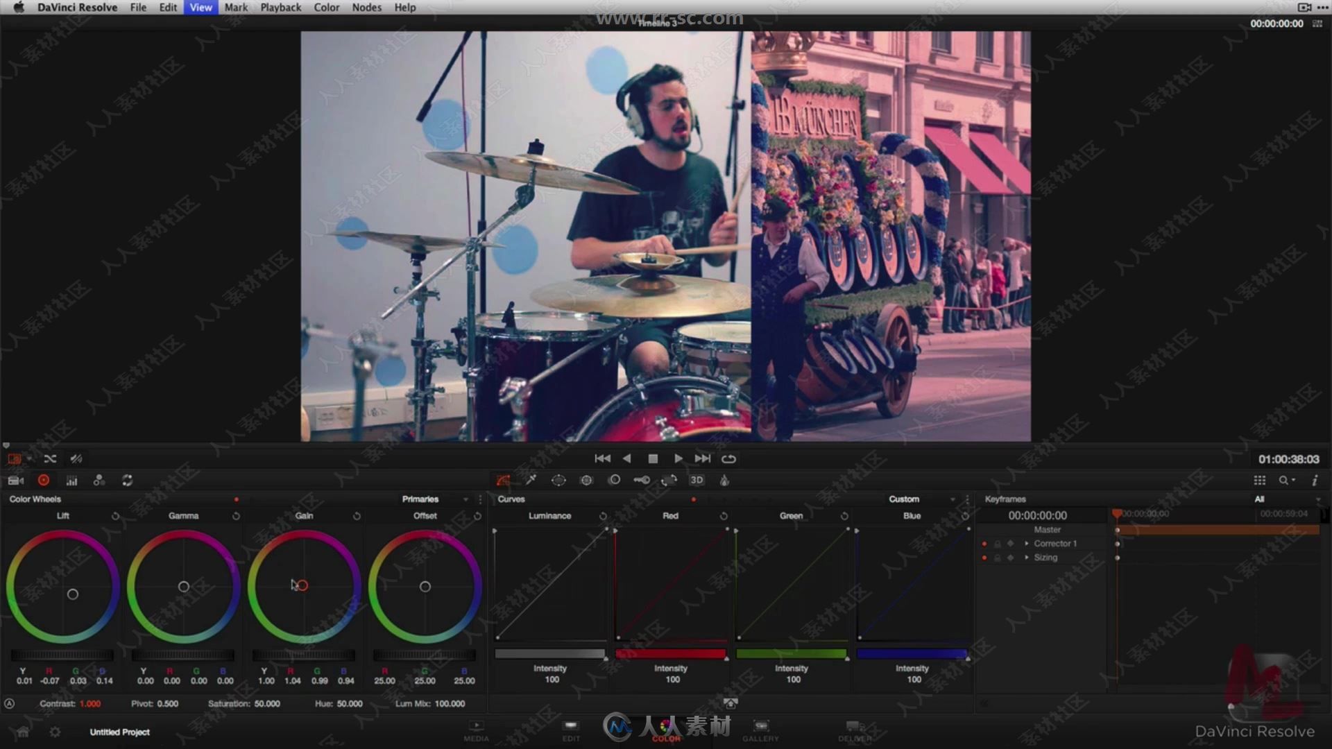Expand the Corrector 1 keyframe track

[x=1027, y=544]
